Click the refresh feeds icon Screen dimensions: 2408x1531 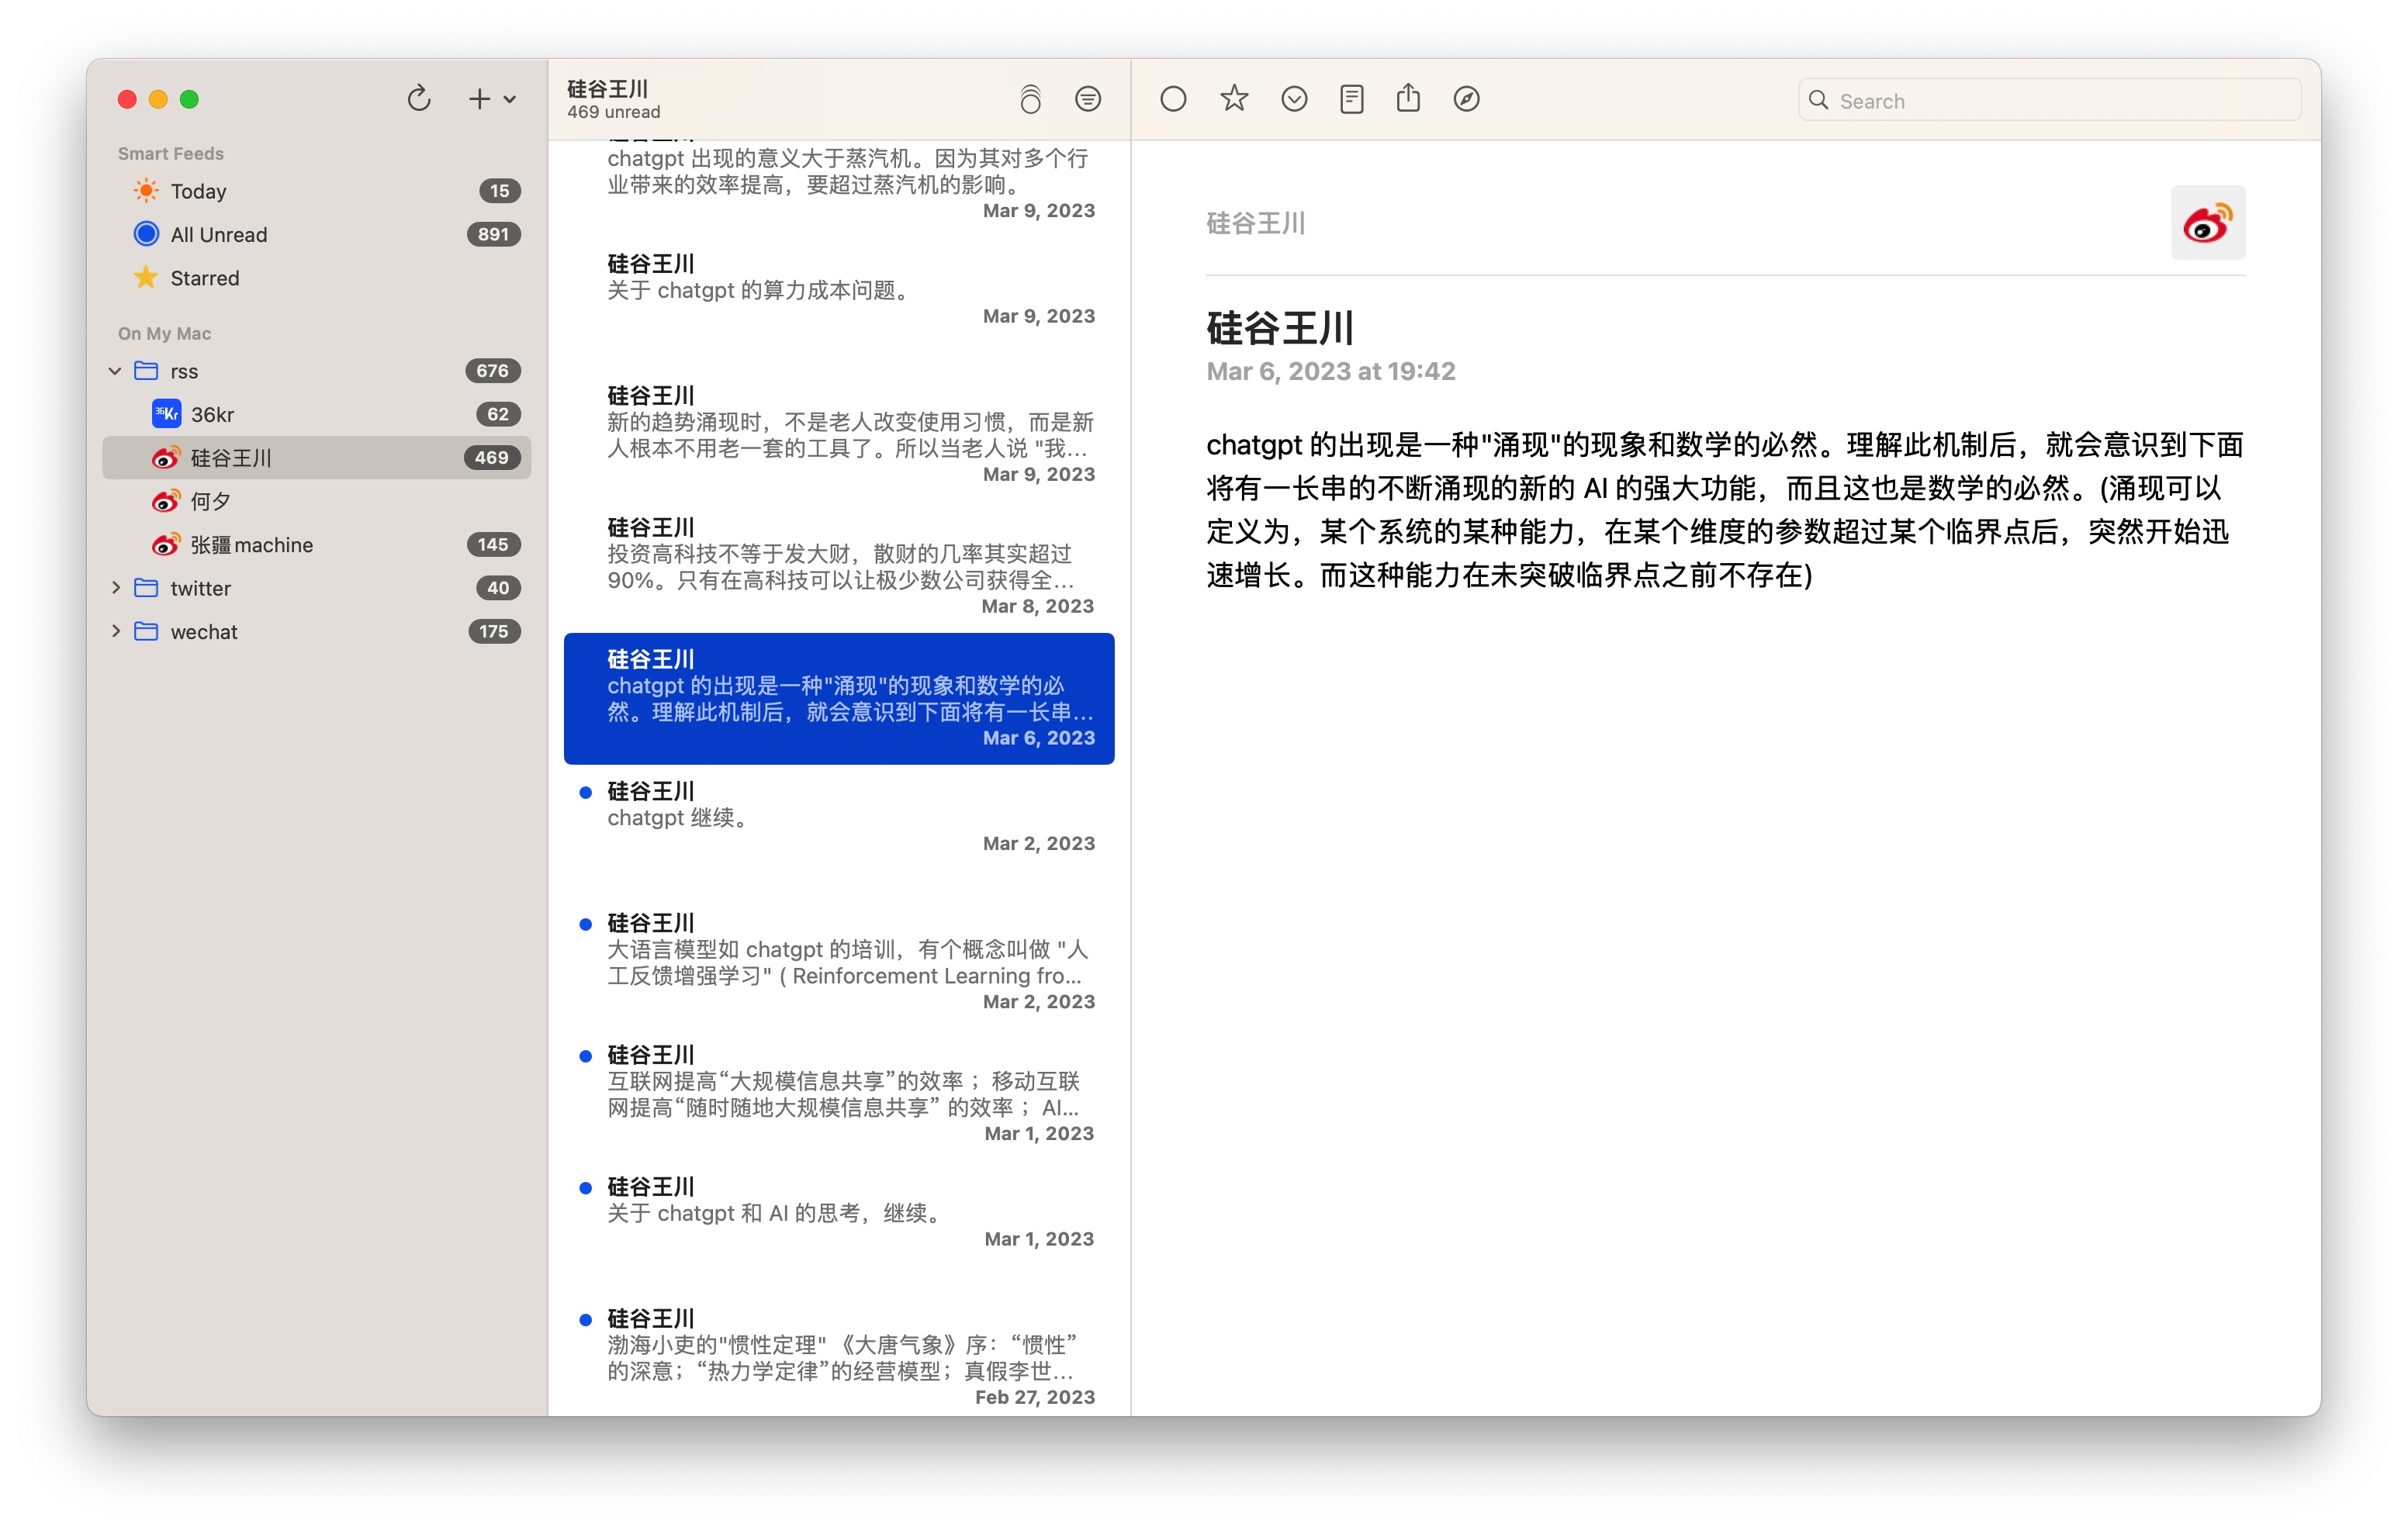point(419,98)
